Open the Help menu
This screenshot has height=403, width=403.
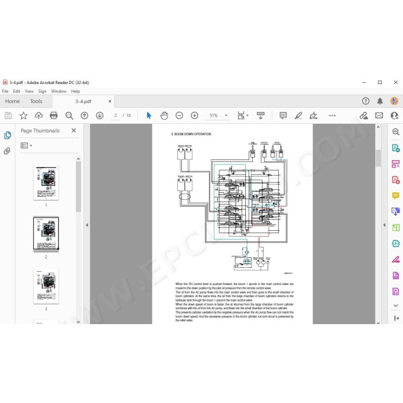pos(75,91)
